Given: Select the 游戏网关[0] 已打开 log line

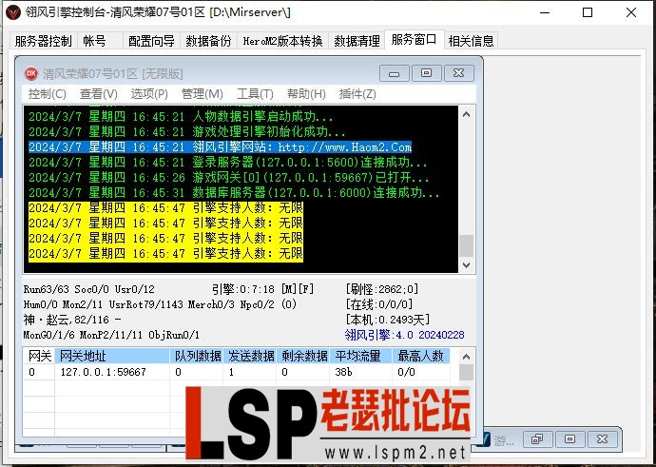Looking at the screenshot, I should coord(229,178).
